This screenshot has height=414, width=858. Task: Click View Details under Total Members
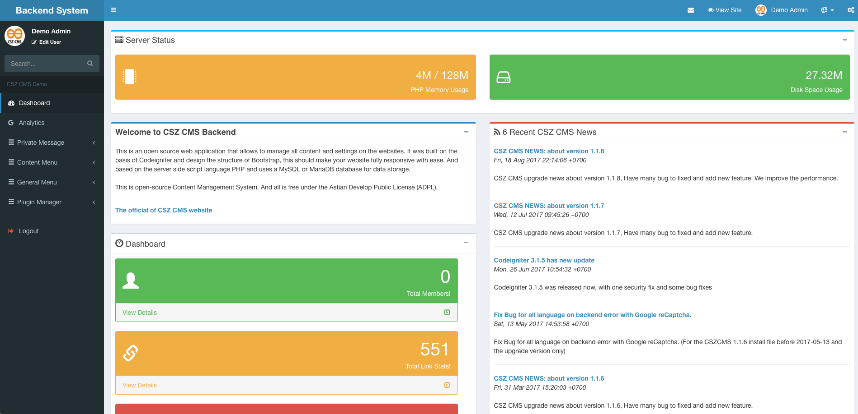[x=140, y=313]
